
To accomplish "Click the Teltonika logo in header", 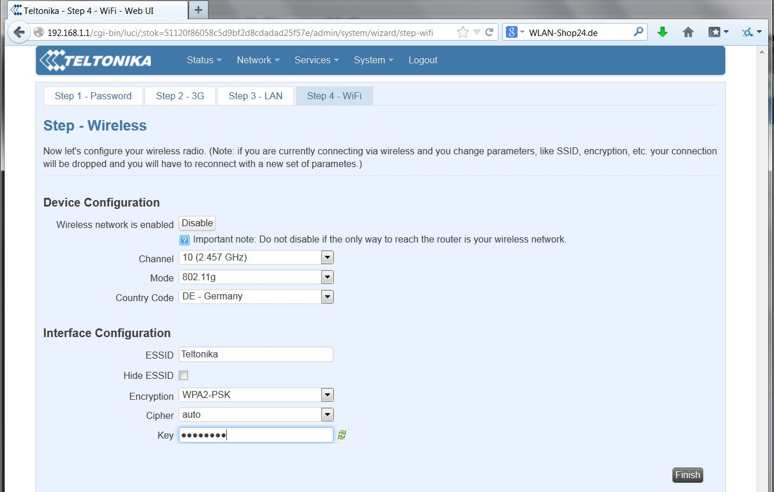I will click(95, 60).
